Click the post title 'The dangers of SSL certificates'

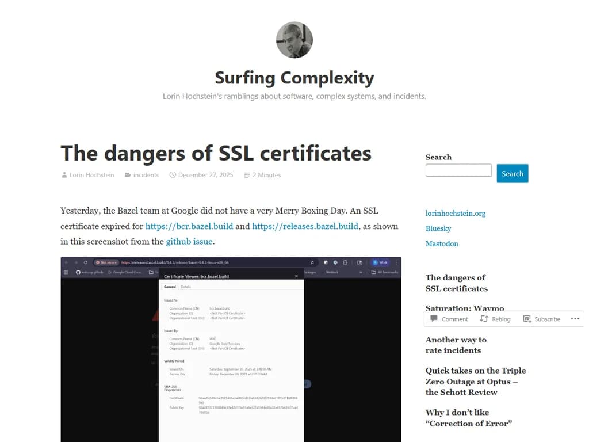click(x=216, y=153)
